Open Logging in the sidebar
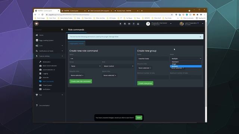The width and height of the screenshot is (239, 134). click(45, 74)
